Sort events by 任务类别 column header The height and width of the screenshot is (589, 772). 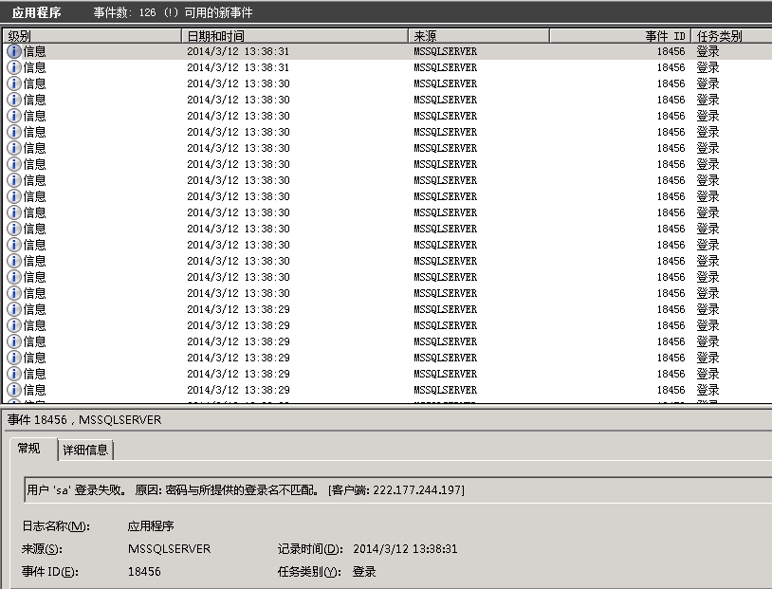[x=731, y=36]
